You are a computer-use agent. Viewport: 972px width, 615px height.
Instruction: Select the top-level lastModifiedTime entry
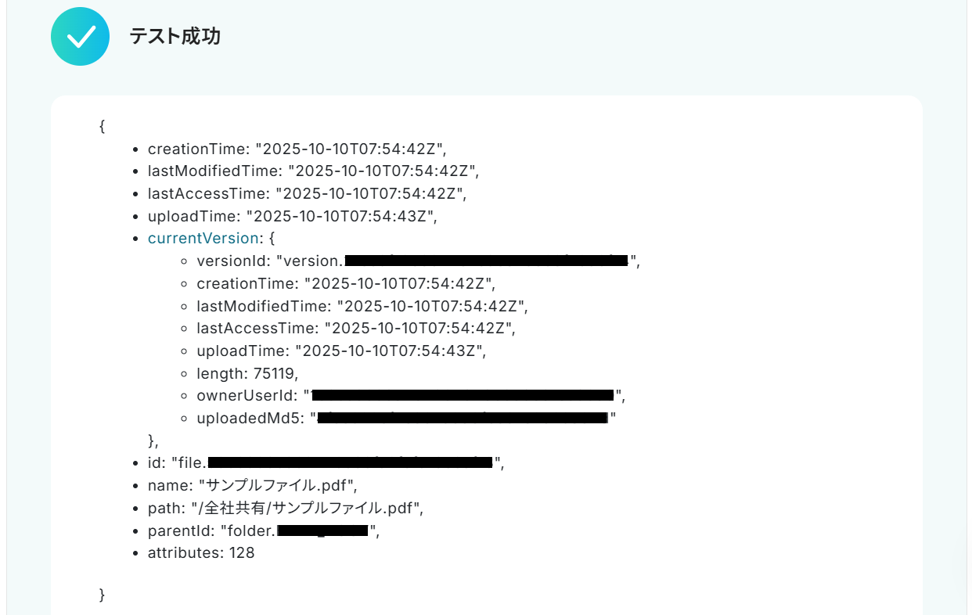click(312, 171)
